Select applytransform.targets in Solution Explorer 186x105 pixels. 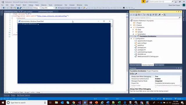(145, 41)
